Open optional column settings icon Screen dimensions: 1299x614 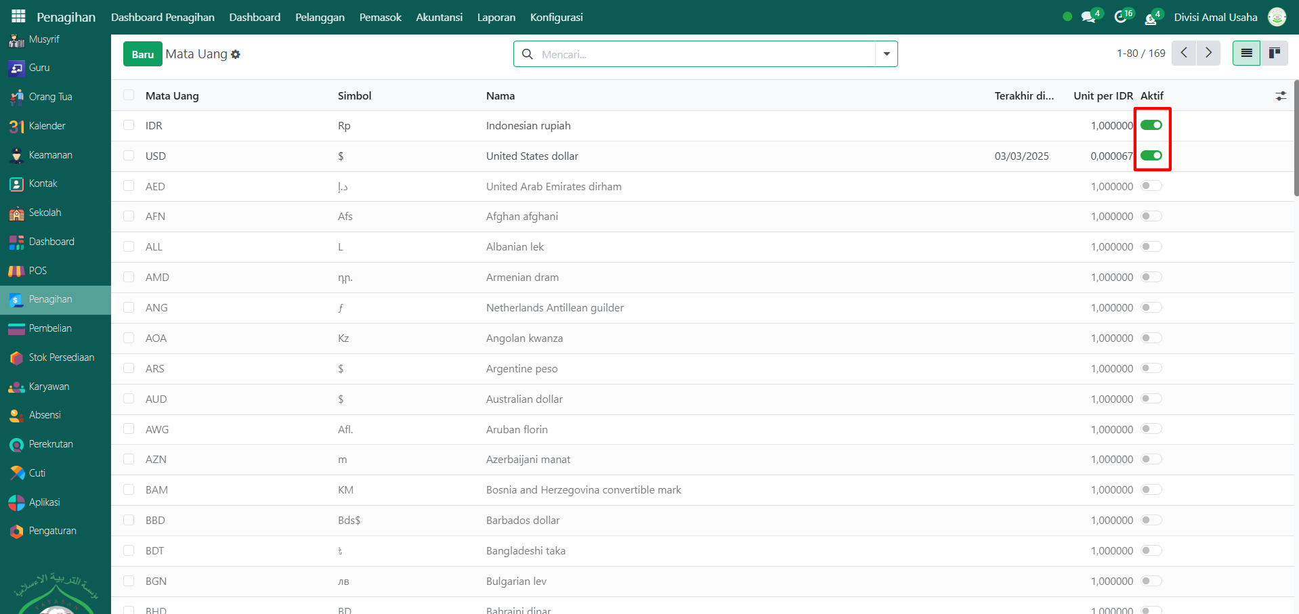(x=1280, y=96)
